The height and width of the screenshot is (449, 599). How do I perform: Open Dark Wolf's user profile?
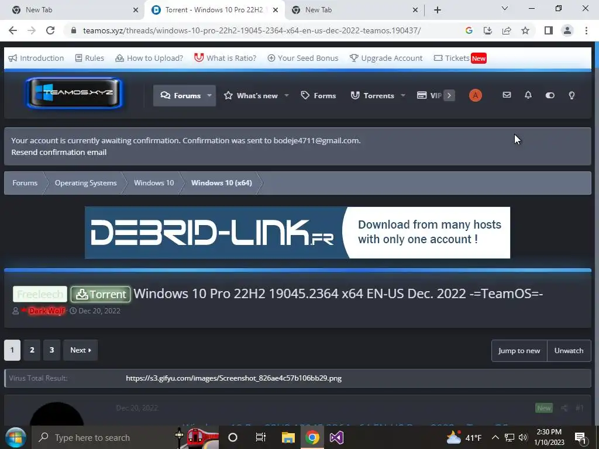pos(47,311)
